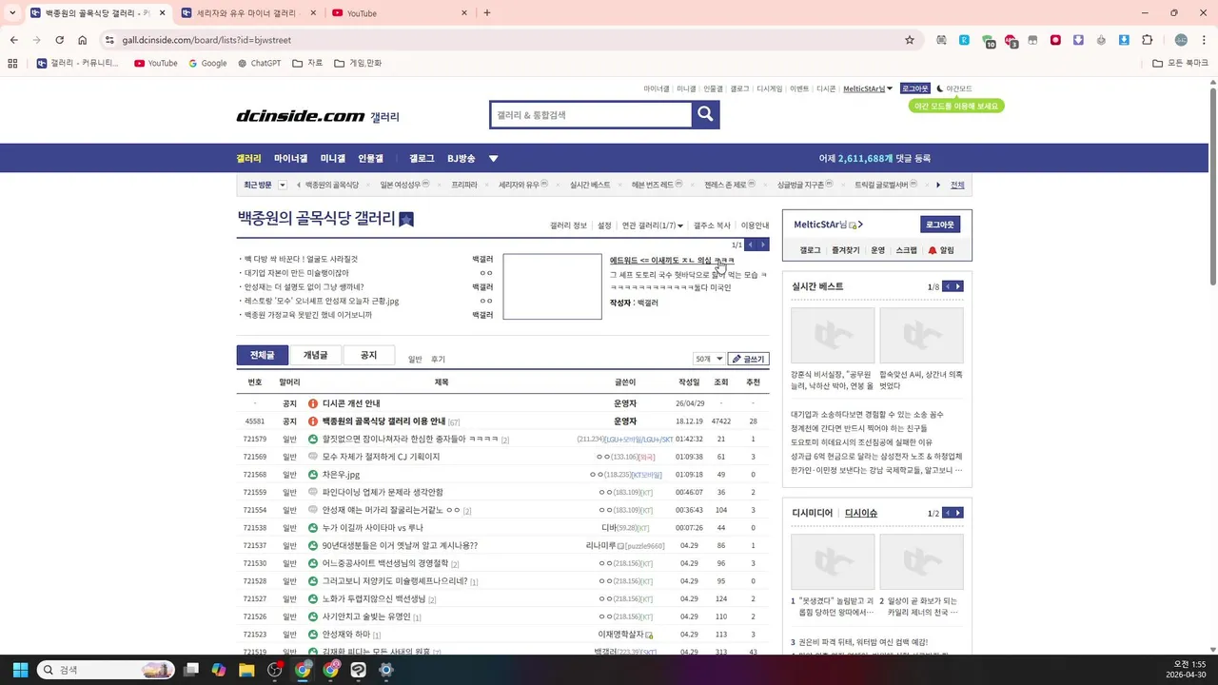This screenshot has width=1218, height=685.
Task: Open 갤주소 복사 link
Action: [712, 225]
